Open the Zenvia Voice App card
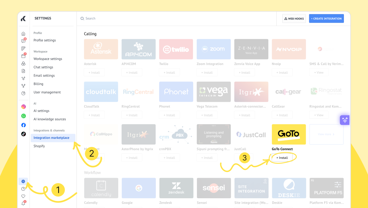The width and height of the screenshot is (368, 208). [x=251, y=49]
